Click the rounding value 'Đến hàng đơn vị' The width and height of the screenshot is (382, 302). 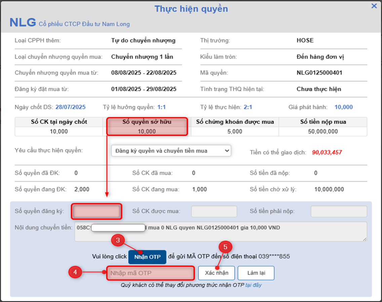click(320, 57)
